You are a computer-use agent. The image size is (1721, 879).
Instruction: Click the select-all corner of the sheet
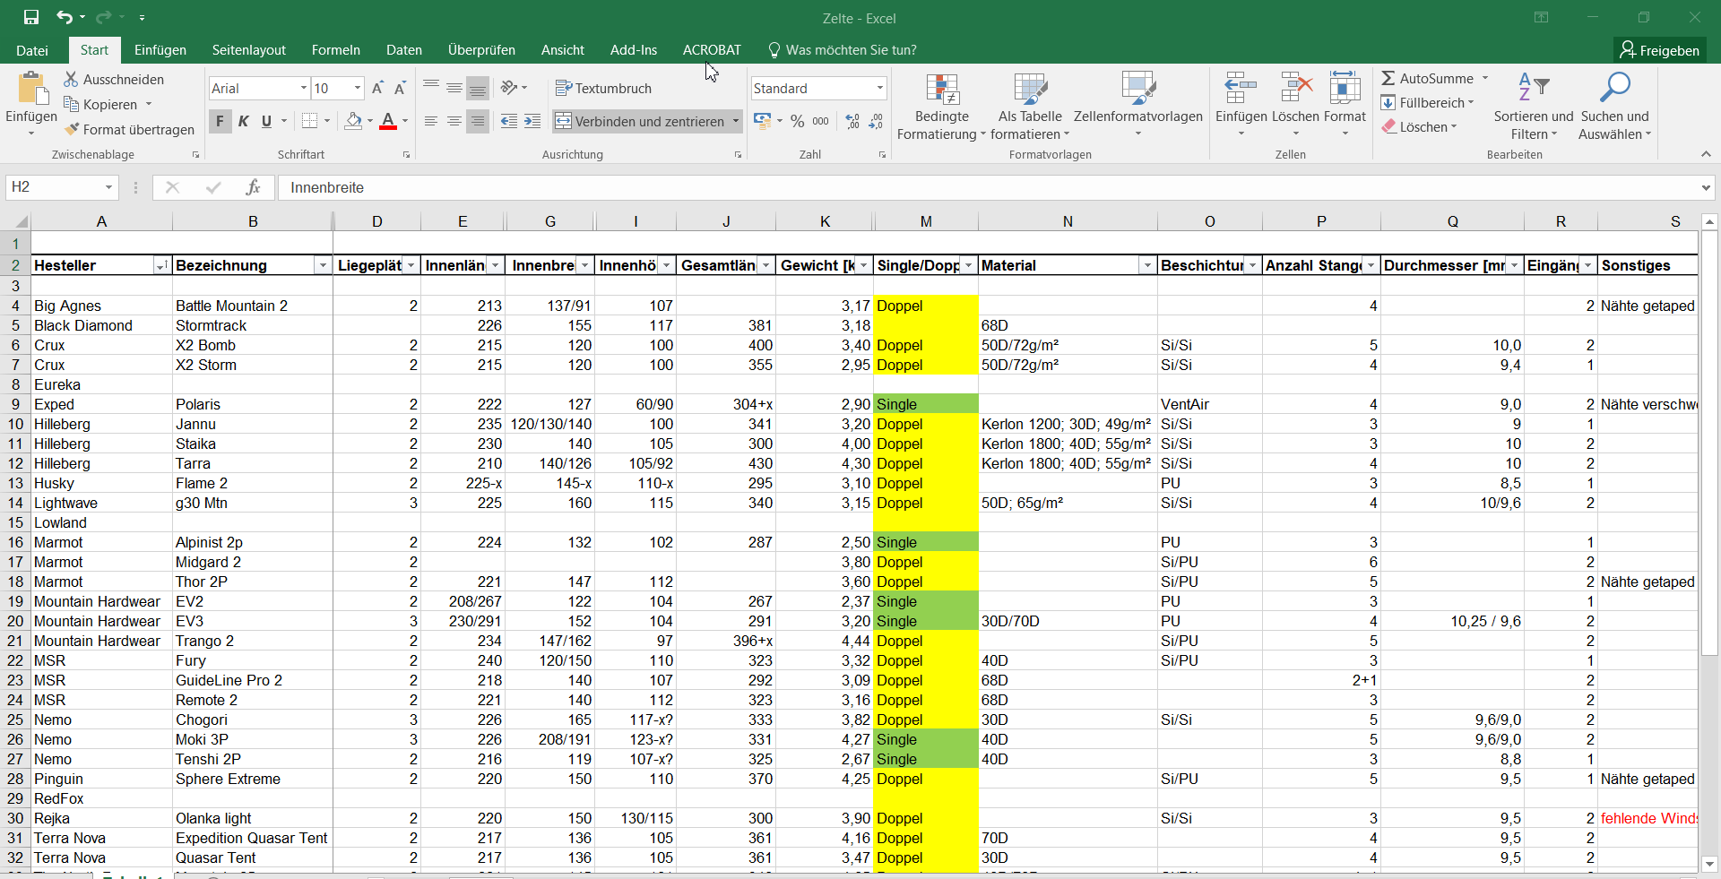tap(16, 221)
